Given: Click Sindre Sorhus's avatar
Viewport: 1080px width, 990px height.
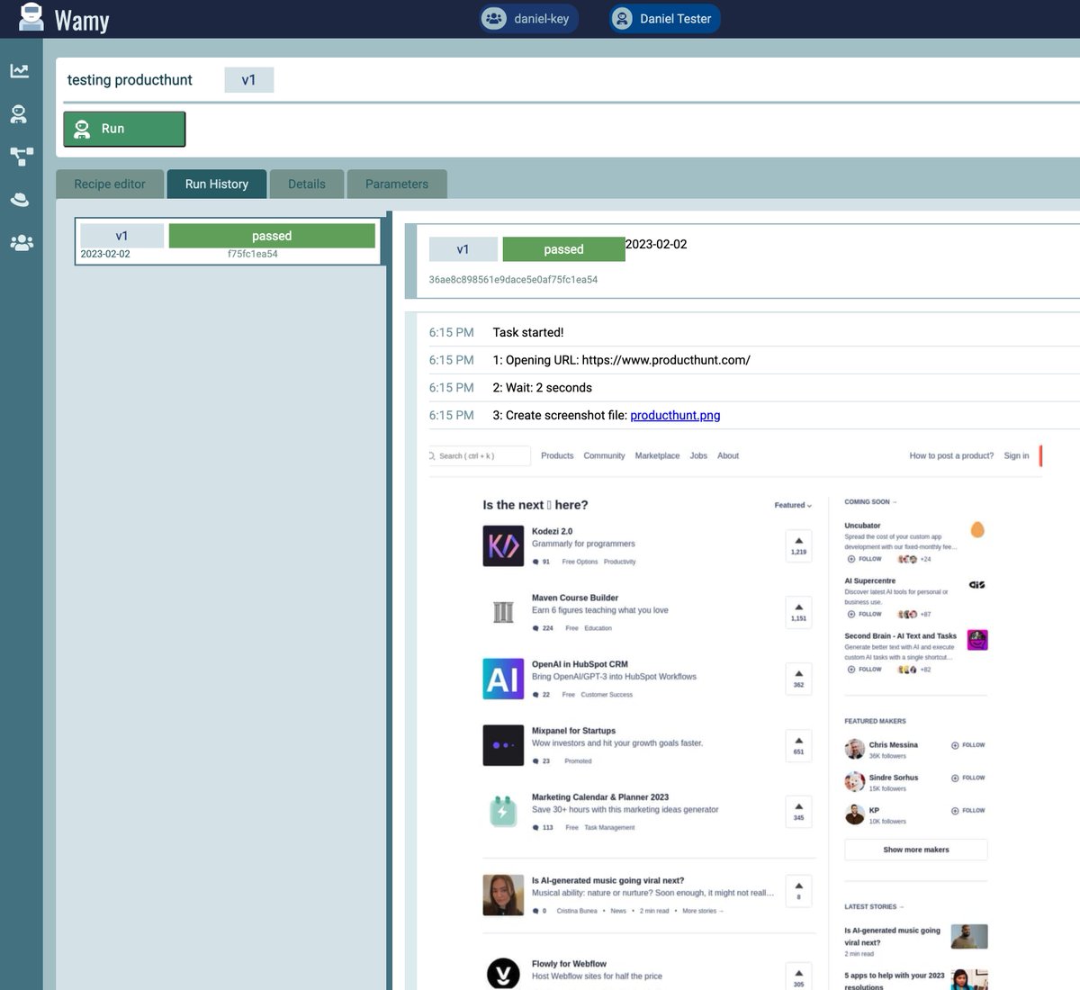Looking at the screenshot, I should click(x=854, y=781).
